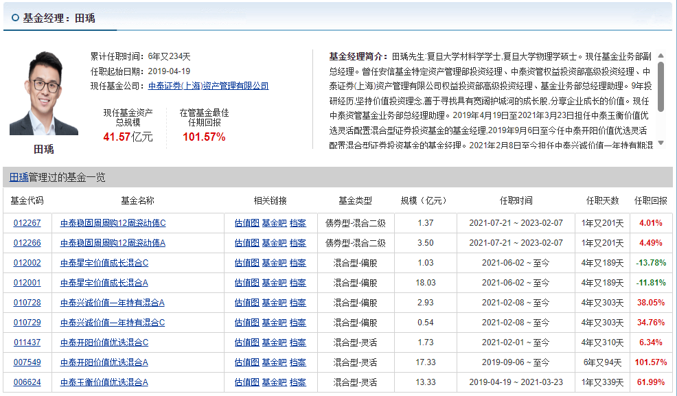Viewport: 677px width, 396px height.
Task: View 估值图 for fund 012266
Action: [247, 243]
